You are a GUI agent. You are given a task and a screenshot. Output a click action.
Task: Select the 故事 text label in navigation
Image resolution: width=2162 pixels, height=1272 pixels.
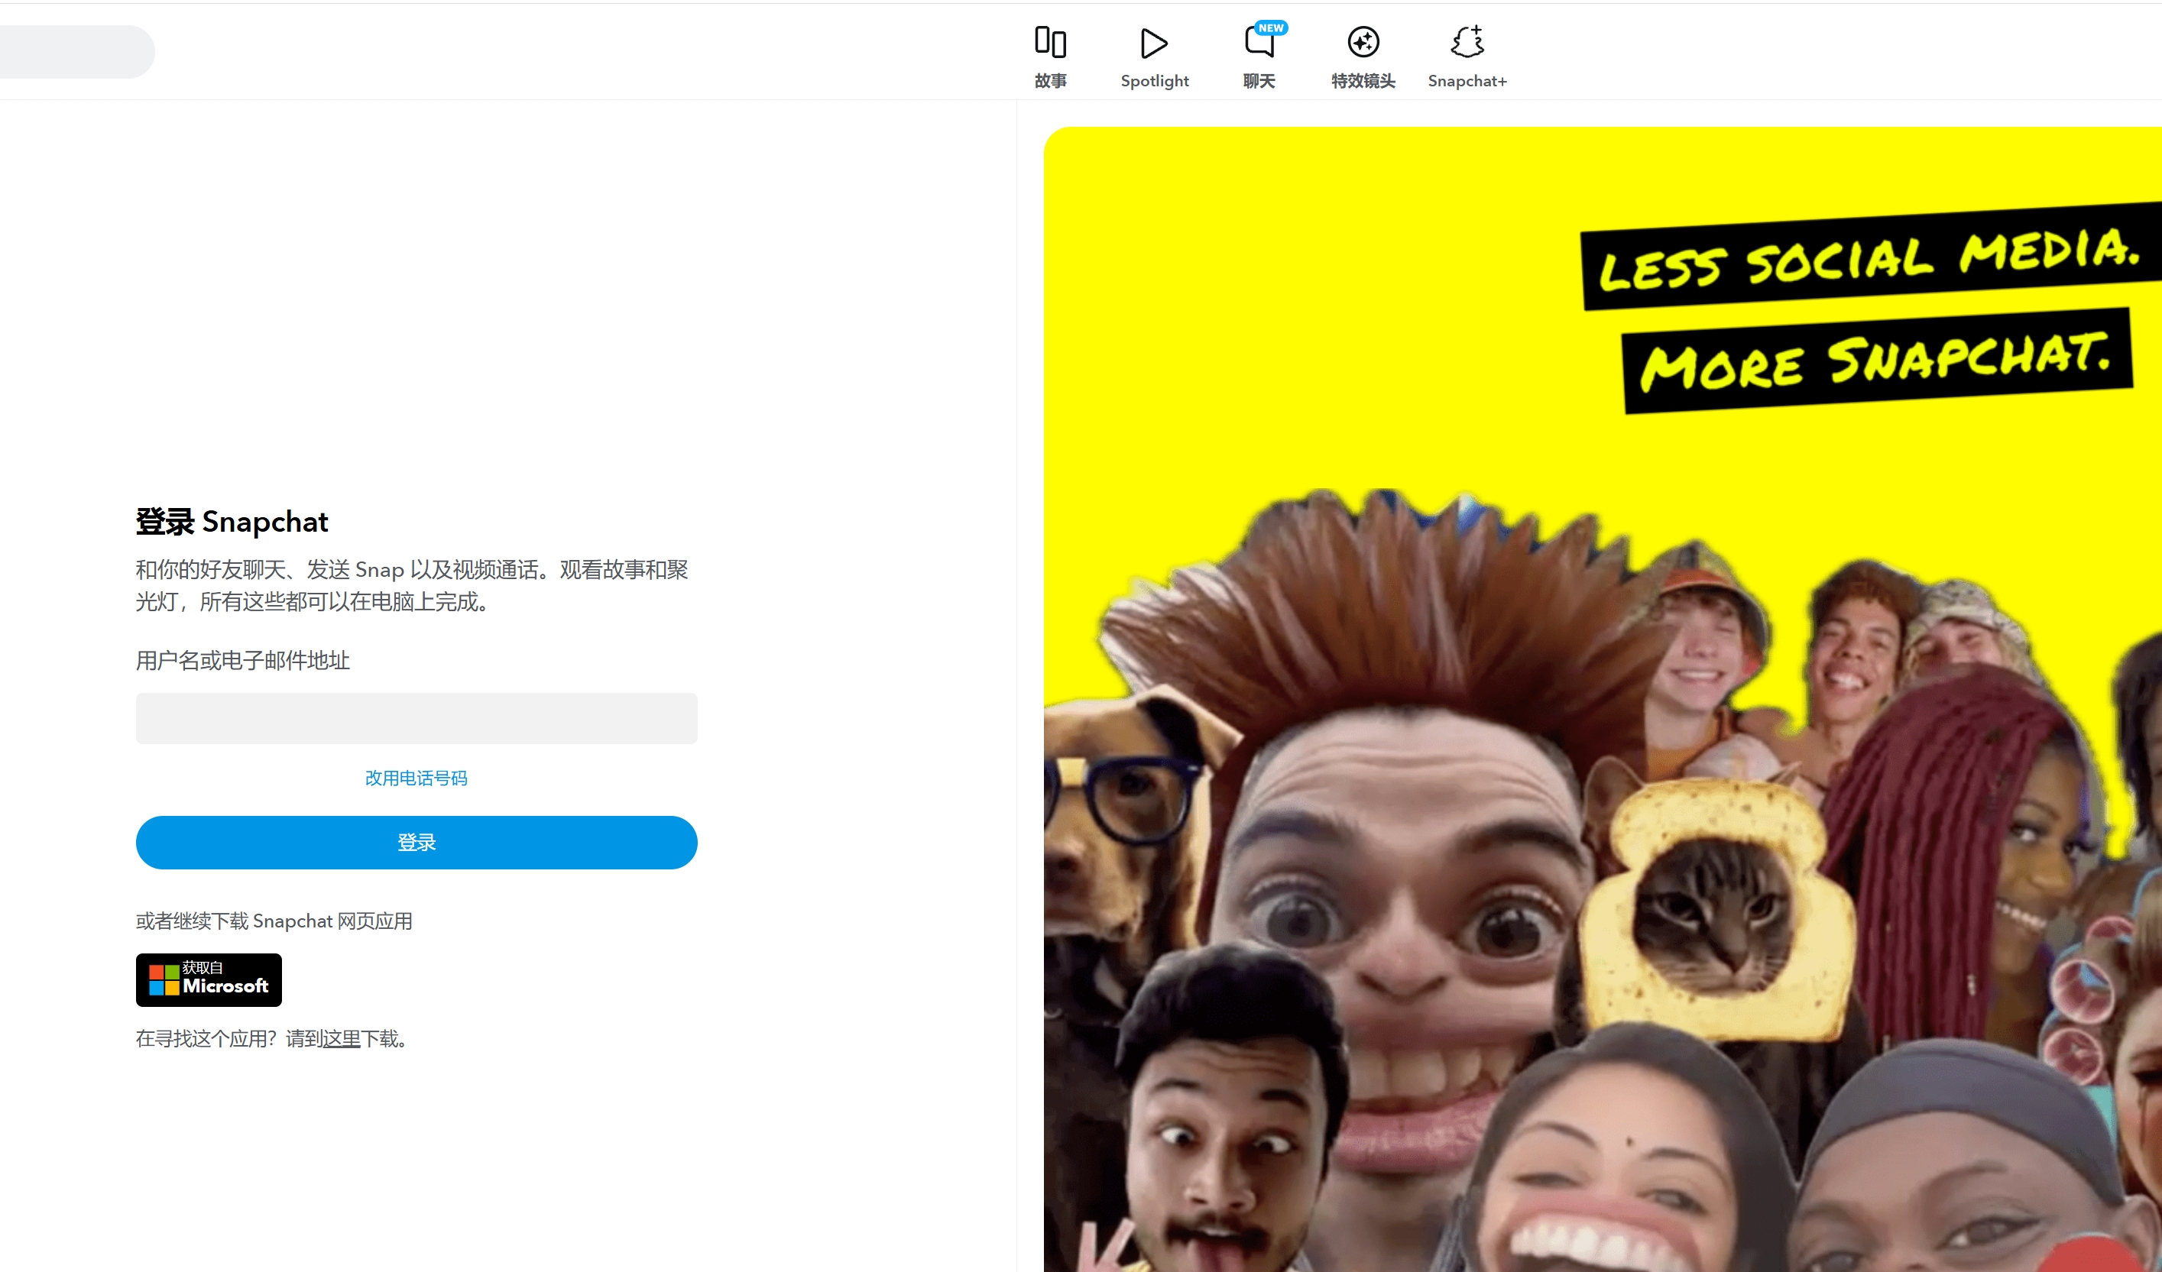coord(1050,81)
